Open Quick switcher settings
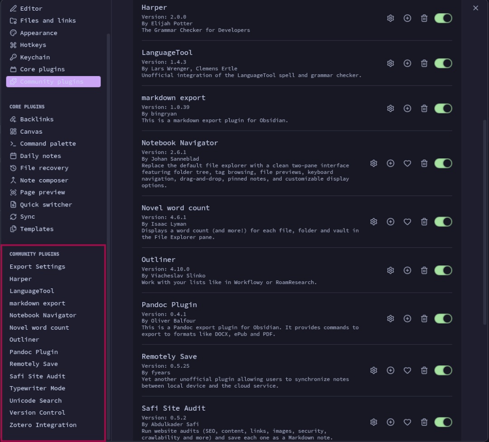489x442 pixels. [53, 205]
